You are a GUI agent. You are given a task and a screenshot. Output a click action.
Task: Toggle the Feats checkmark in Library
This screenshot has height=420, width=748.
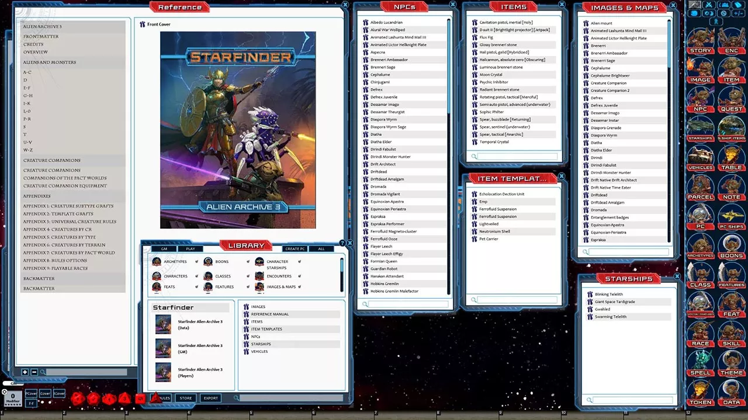[x=196, y=286]
